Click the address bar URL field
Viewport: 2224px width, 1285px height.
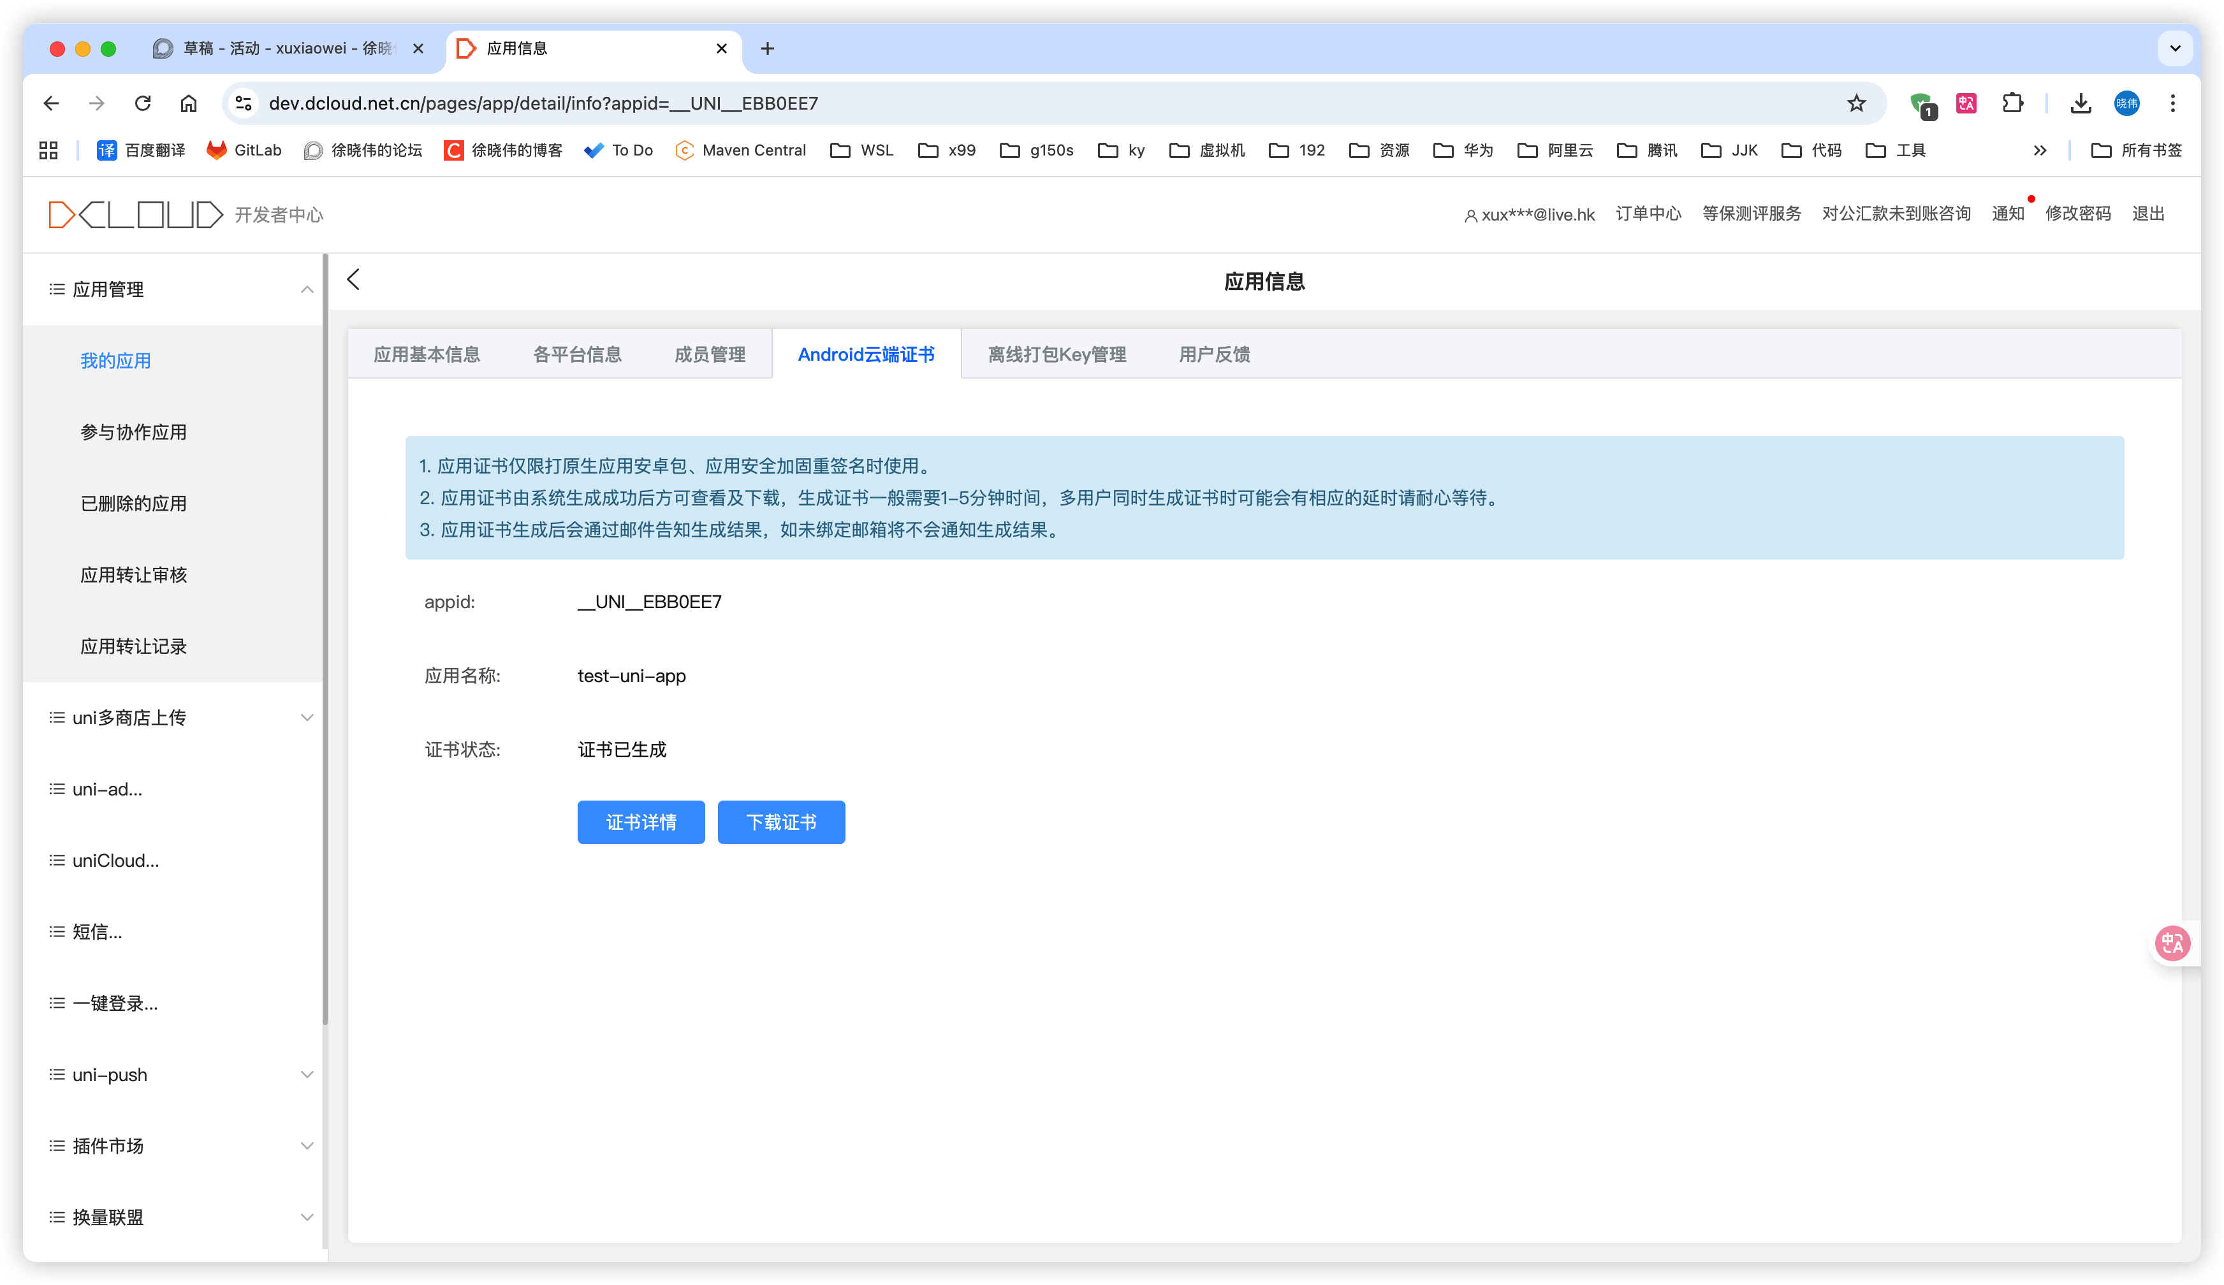[x=971, y=103]
